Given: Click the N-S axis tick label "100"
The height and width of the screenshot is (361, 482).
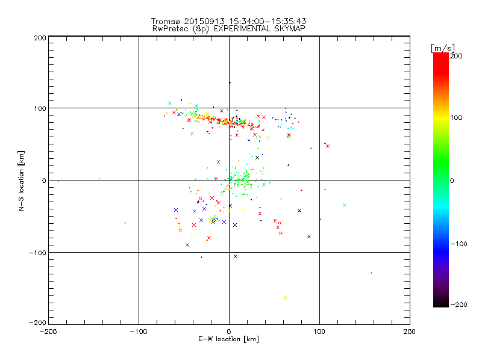Looking at the screenshot, I should pos(40,108).
